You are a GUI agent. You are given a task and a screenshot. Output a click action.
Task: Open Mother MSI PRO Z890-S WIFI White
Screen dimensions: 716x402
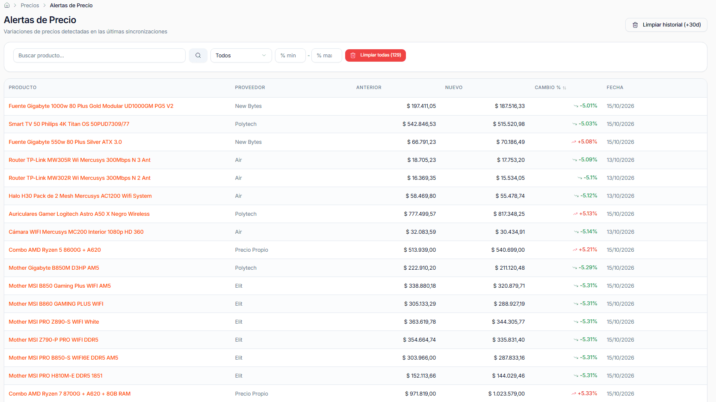click(x=54, y=322)
